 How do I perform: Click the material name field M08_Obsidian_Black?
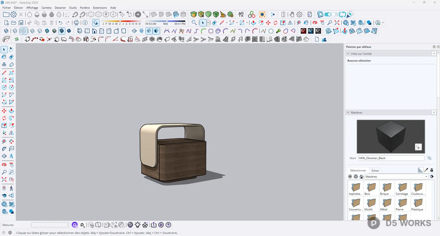[x=391, y=158]
